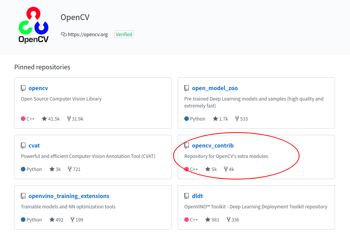Viewport: 350px width, 245px height.
Task: Click the 'Powerful and efficient Computer Vision Annotation Tool' text
Action: [x=88, y=156]
